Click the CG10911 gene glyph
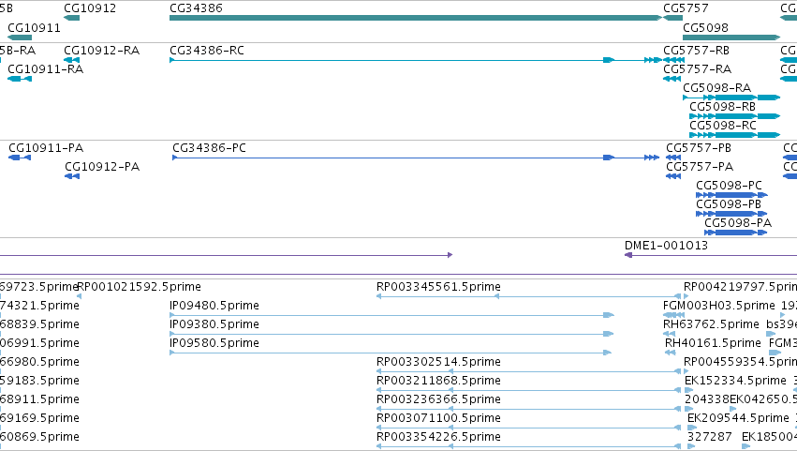Viewport: 797px width, 451px height. click(x=20, y=38)
